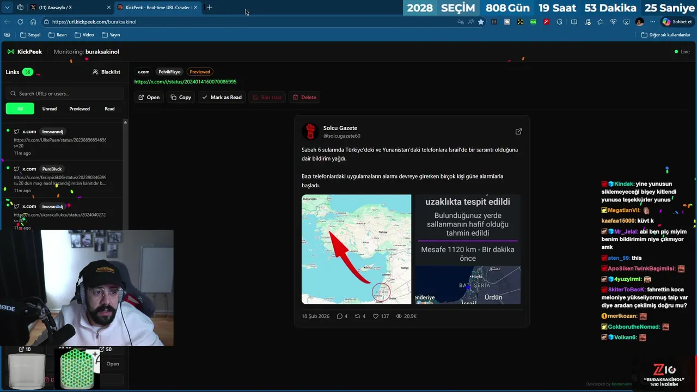
Task: Open the browser workspaces icon
Action: [x=20, y=8]
